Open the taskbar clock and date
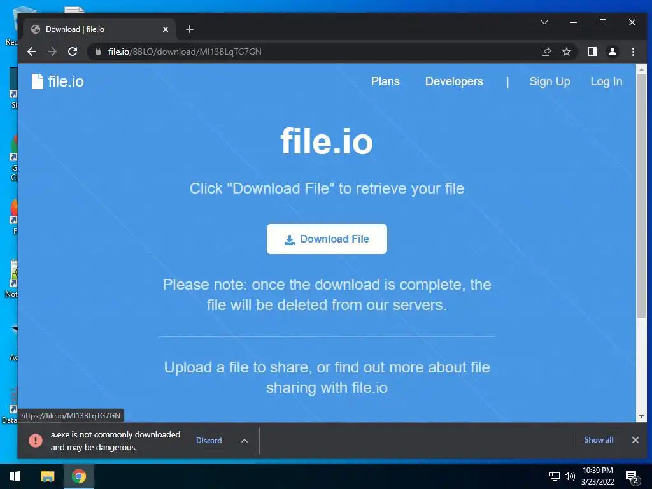The height and width of the screenshot is (489, 652). coord(597,476)
